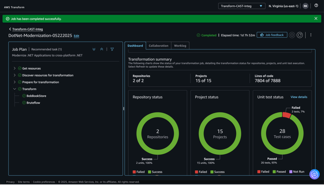Viewport: 324px width, 185px height.
Task: Open the Transform-CAST-Integ account dropdown
Action: pyautogui.click(x=242, y=6)
